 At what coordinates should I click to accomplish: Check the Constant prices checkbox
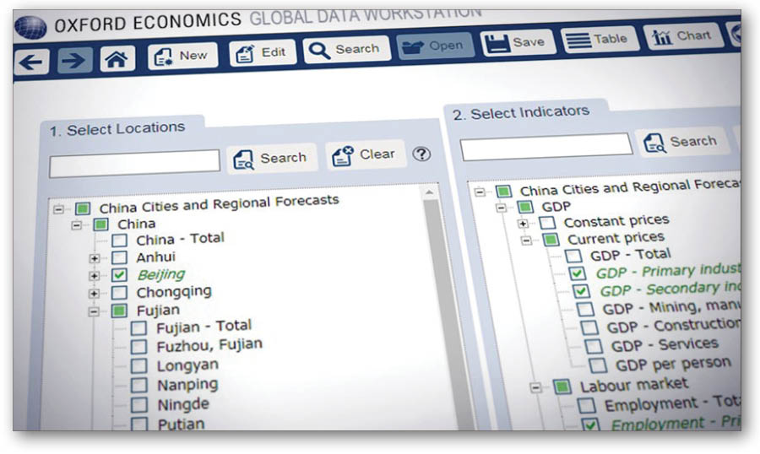pyautogui.click(x=547, y=223)
